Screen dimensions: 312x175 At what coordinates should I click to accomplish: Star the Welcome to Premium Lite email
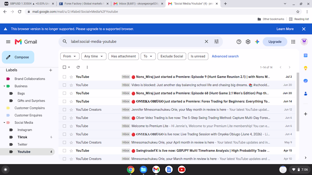pos(71,126)
